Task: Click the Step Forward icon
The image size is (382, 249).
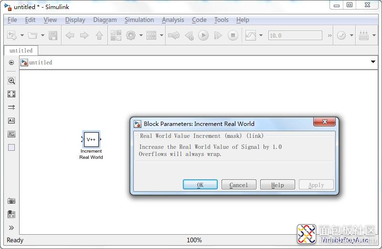Action: 218,35
